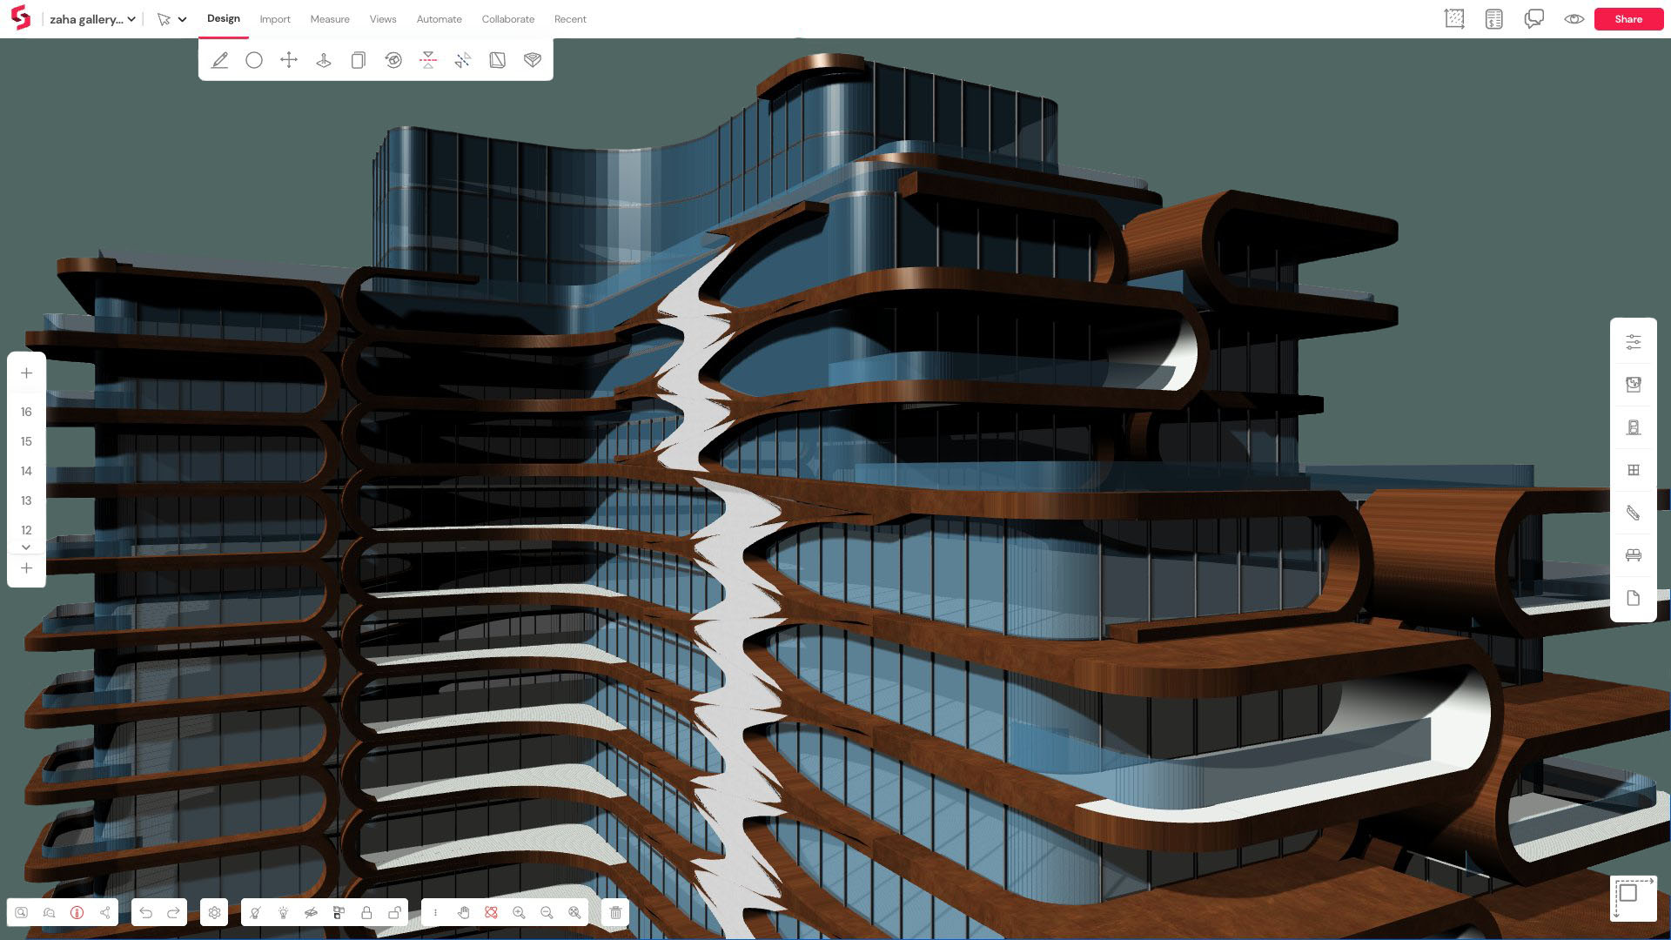Undo the last action
This screenshot has width=1671, height=940.
click(x=145, y=912)
